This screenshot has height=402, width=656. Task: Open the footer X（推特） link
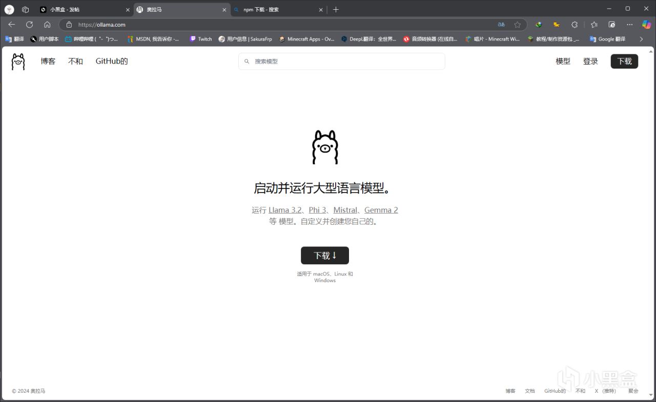pos(605,391)
